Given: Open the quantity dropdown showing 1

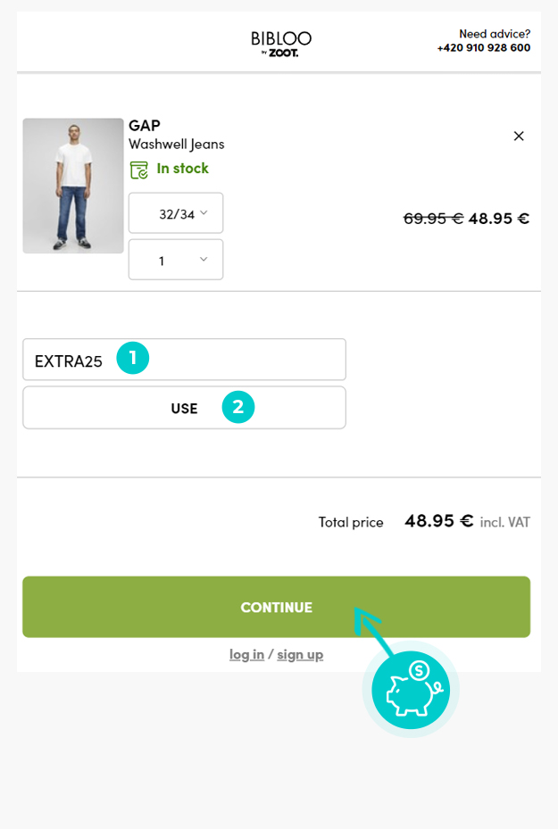Looking at the screenshot, I should (x=176, y=260).
